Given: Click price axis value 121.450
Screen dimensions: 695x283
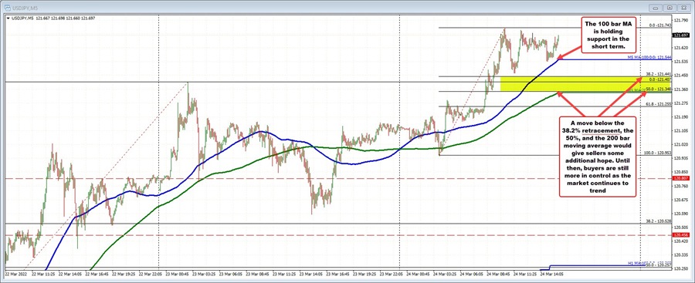Looking at the screenshot, I should (x=680, y=76).
